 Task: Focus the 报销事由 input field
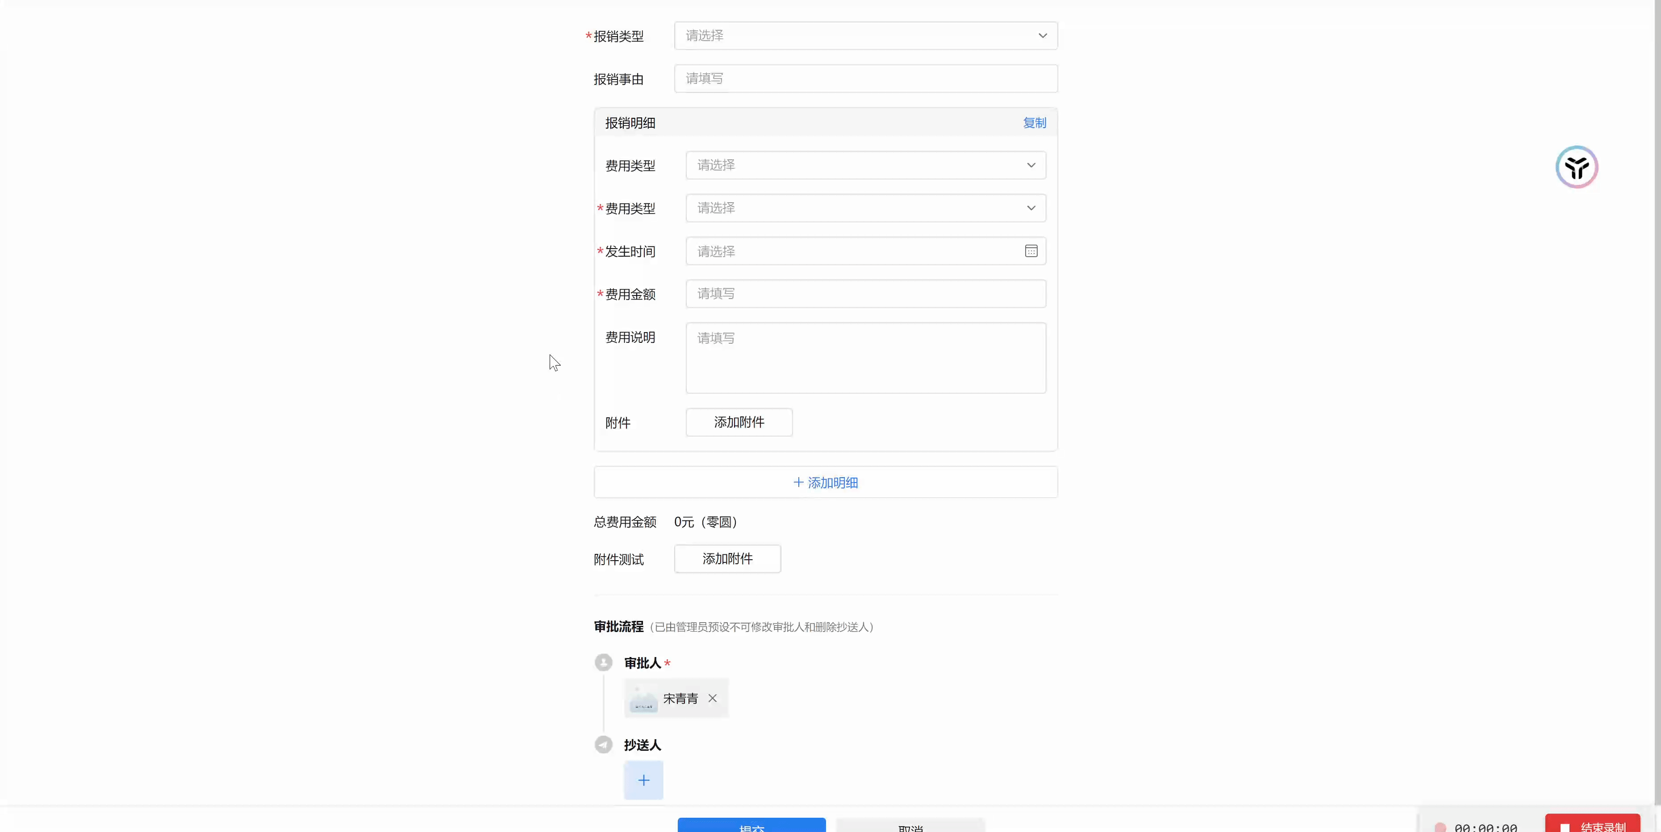coord(865,79)
